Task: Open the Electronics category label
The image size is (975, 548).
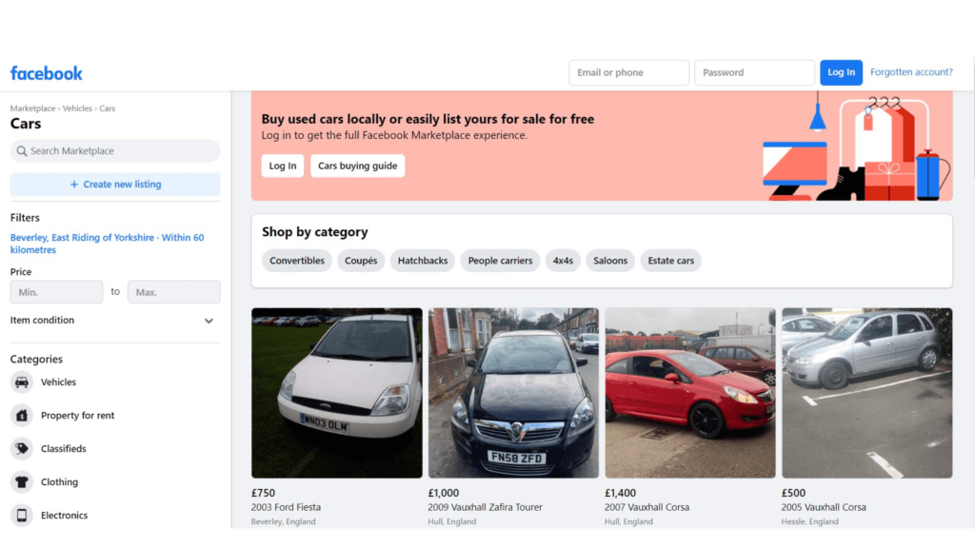Action: (x=64, y=515)
